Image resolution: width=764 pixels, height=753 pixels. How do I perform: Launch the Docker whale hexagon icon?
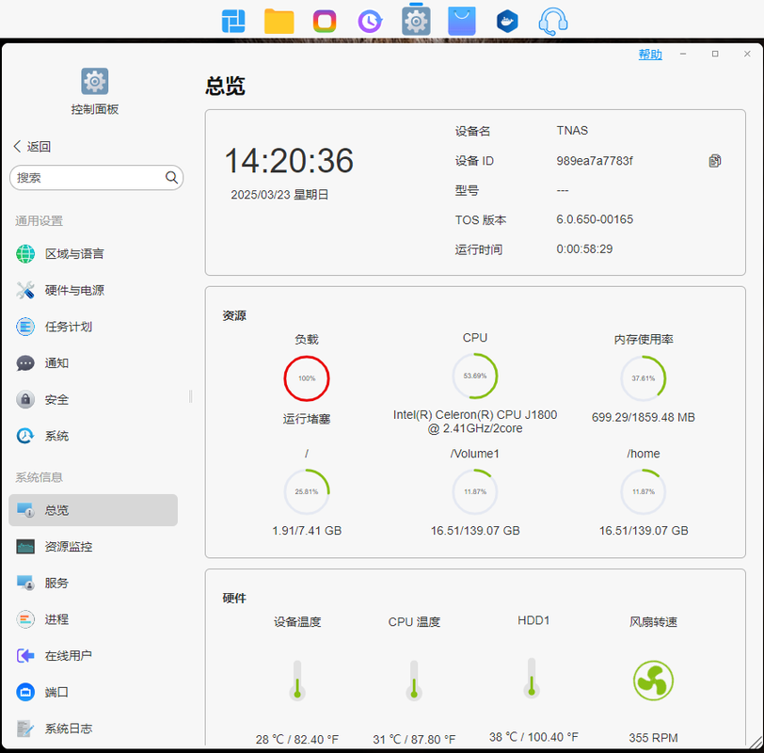(x=507, y=22)
